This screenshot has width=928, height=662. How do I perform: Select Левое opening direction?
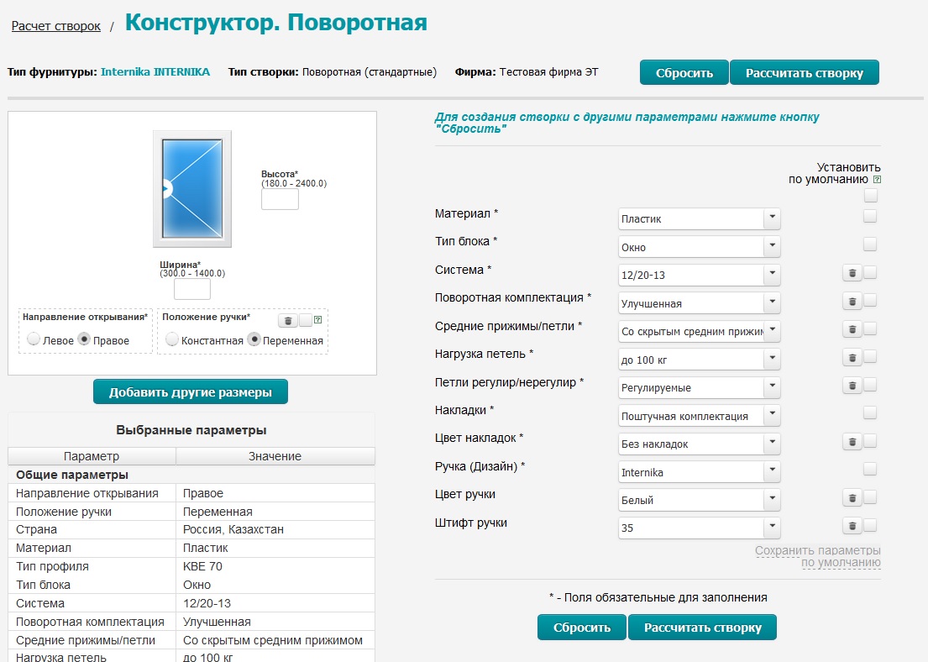(34, 340)
